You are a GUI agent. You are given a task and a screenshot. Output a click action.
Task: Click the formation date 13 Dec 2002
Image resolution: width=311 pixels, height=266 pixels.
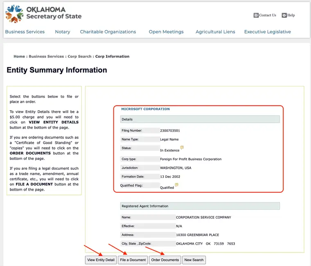170,177
